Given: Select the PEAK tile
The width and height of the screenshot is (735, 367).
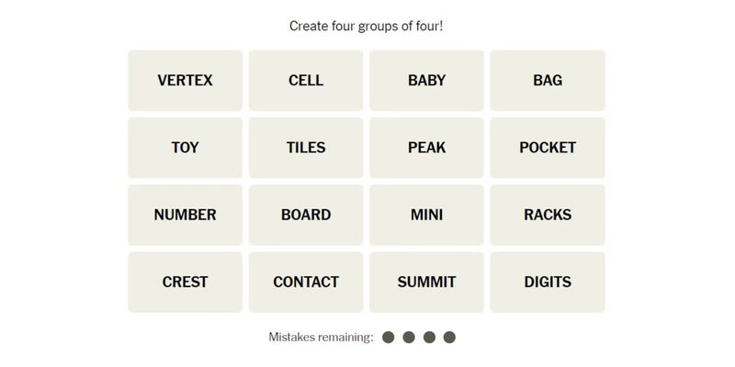Looking at the screenshot, I should [x=426, y=148].
